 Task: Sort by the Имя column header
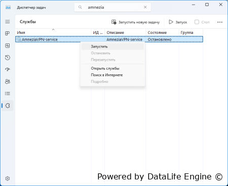[x=53, y=32]
